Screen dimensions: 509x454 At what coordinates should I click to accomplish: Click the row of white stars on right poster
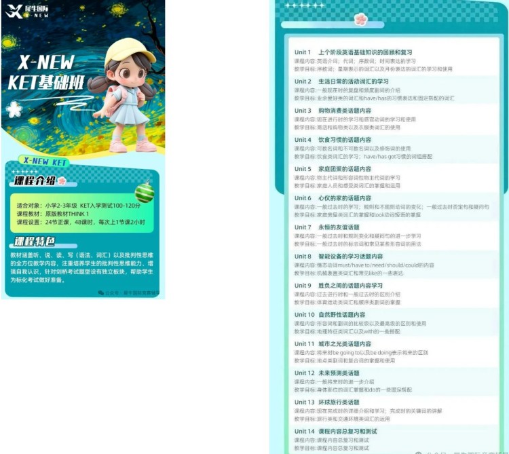pyautogui.click(x=304, y=5)
